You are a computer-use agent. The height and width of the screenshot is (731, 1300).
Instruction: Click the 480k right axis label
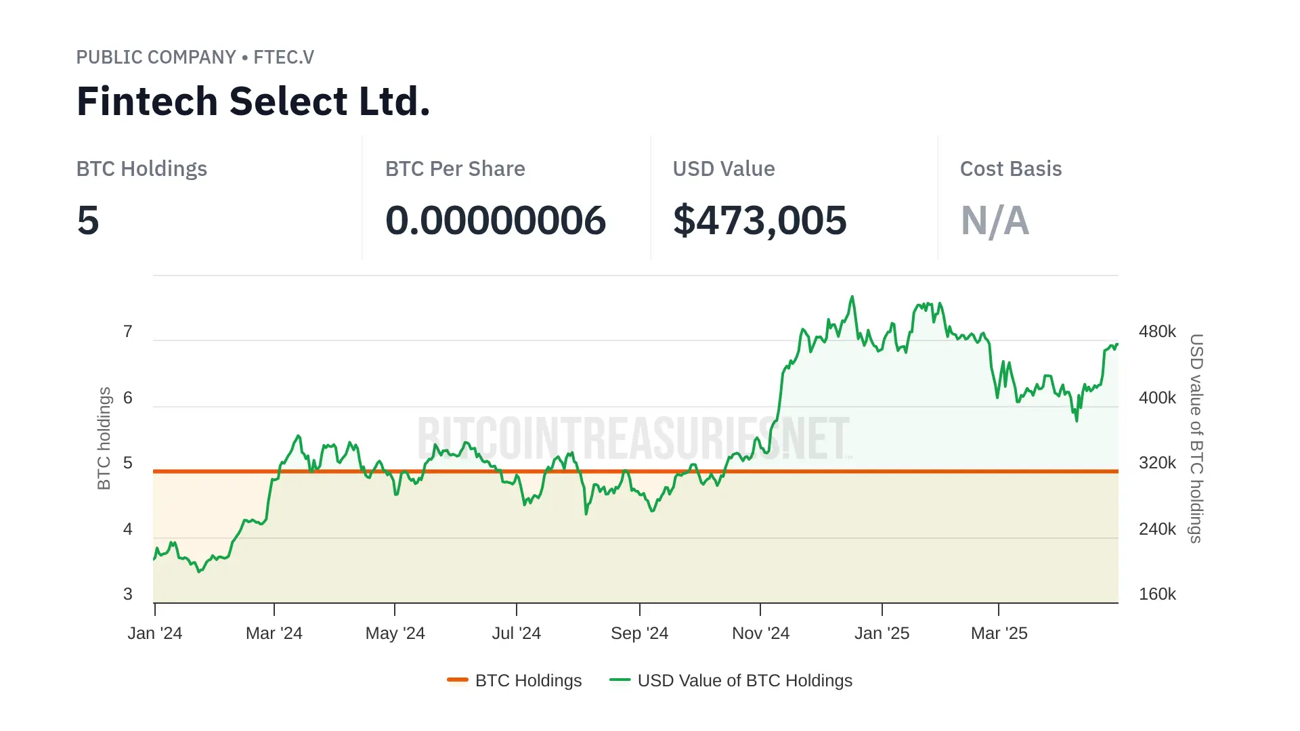tap(1157, 332)
